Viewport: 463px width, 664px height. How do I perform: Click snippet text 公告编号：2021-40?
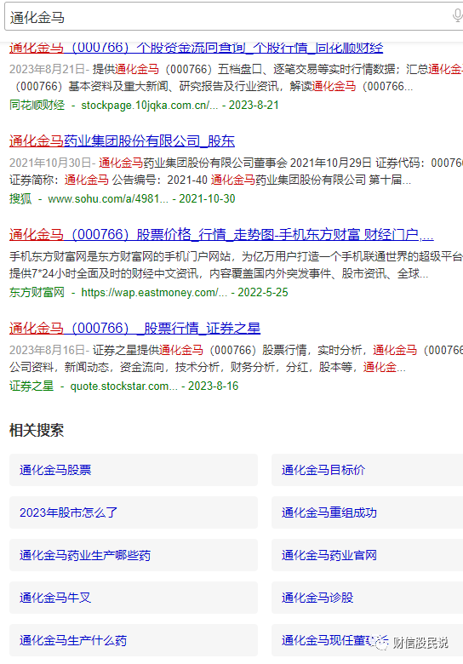[x=159, y=180]
